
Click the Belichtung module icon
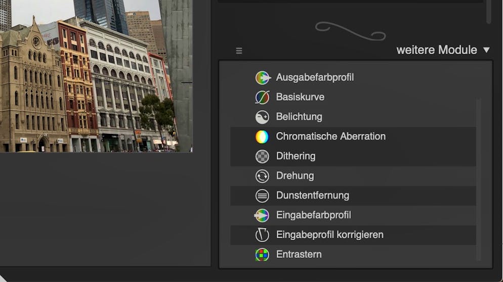click(263, 117)
